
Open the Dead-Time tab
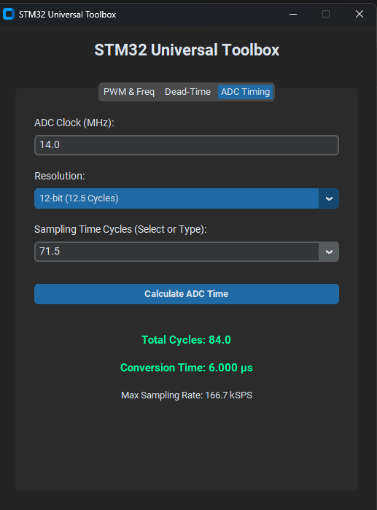pyautogui.click(x=187, y=92)
